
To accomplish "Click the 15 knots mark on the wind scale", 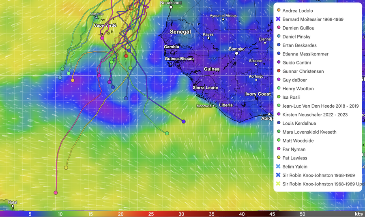I will pos(90,214).
